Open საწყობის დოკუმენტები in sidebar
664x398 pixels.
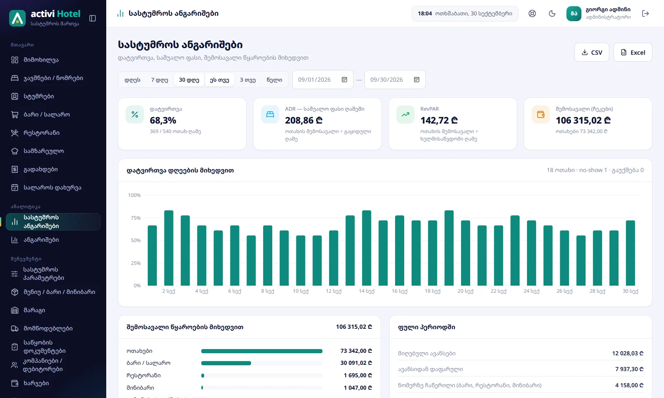tap(53, 347)
